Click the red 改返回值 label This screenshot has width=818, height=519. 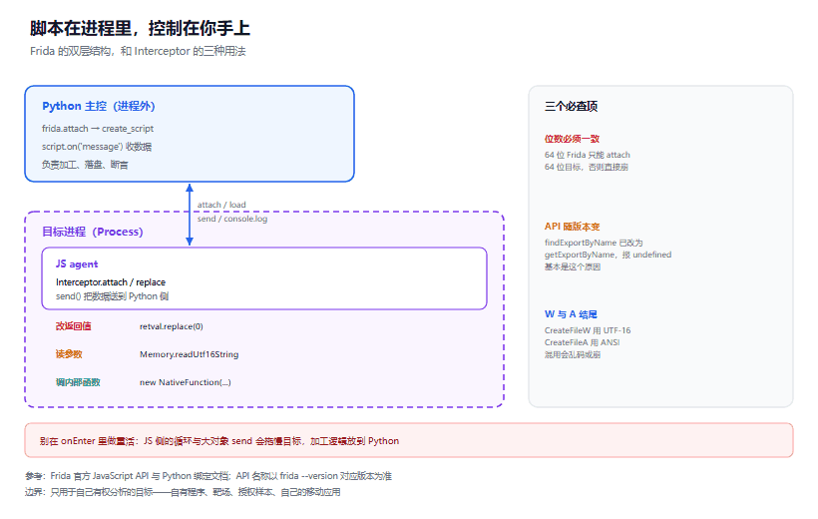point(73,326)
